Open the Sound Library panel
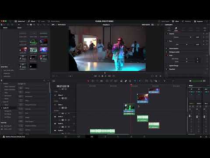The width and height of the screenshot is (210, 158). tap(54, 22)
